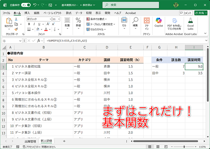Click the zoom in plus button
The image size is (210, 149).
point(196,147)
